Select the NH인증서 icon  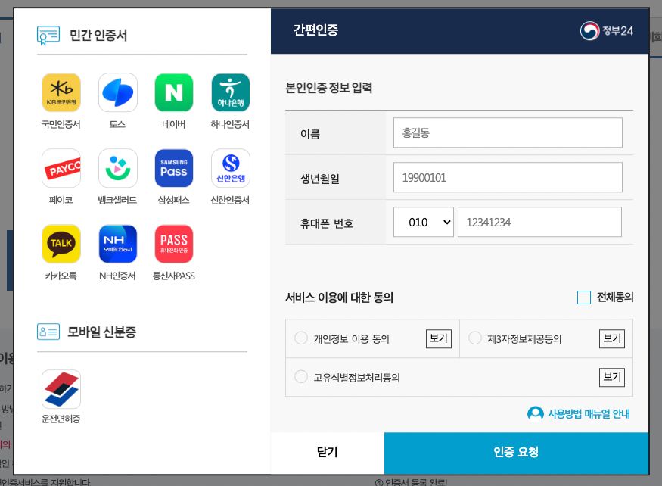pyautogui.click(x=118, y=244)
